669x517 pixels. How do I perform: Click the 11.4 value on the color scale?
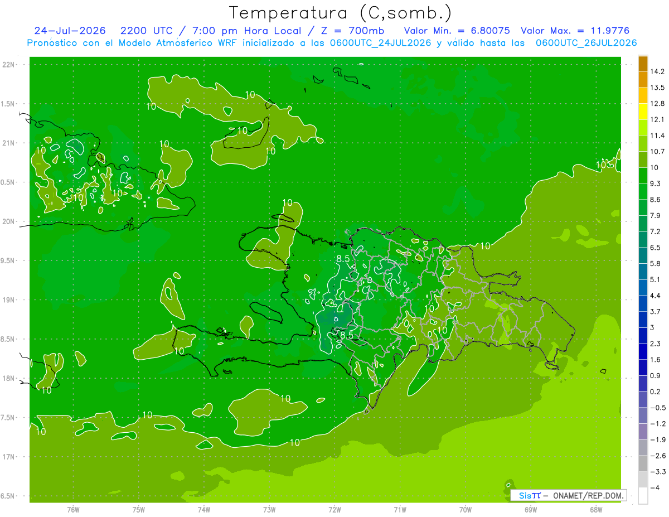pyautogui.click(x=658, y=136)
